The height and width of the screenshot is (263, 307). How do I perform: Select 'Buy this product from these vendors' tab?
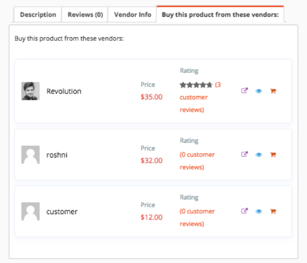pyautogui.click(x=220, y=14)
